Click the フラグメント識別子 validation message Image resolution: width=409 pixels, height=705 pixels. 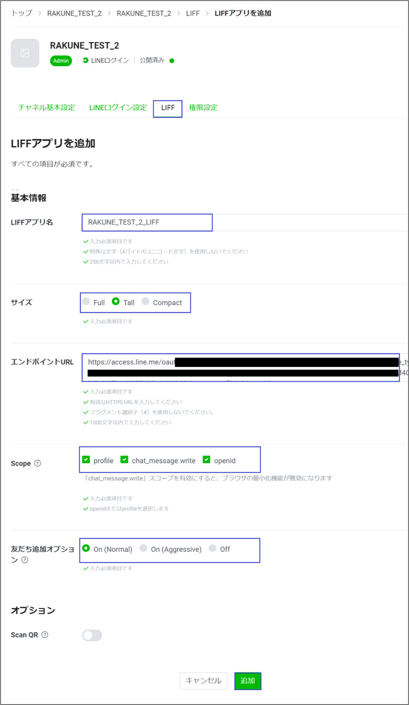click(152, 412)
